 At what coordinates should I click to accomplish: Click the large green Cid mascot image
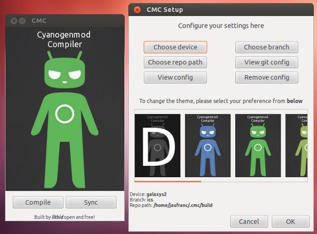[x=65, y=119]
